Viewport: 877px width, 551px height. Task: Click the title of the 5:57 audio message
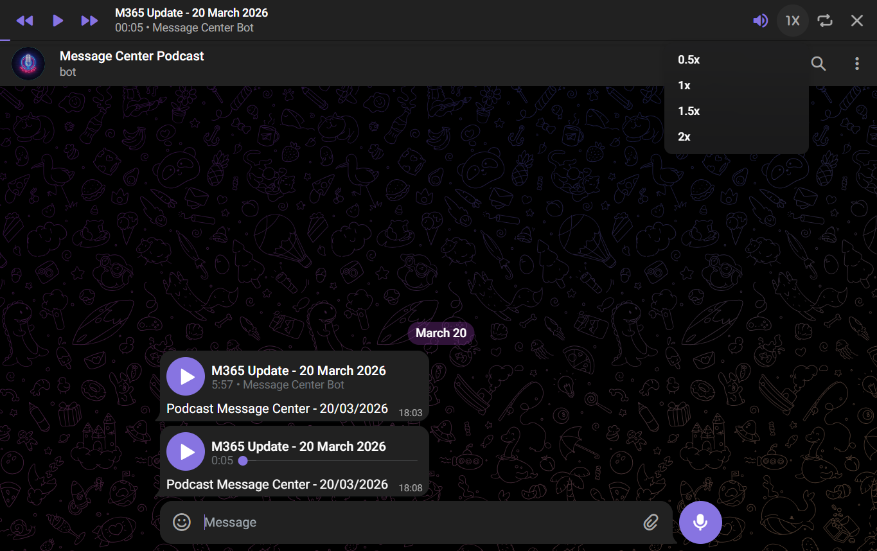pyautogui.click(x=299, y=371)
